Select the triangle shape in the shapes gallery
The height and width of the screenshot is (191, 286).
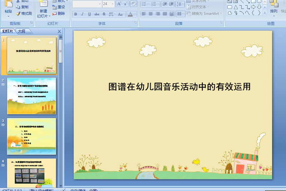click(236, 7)
